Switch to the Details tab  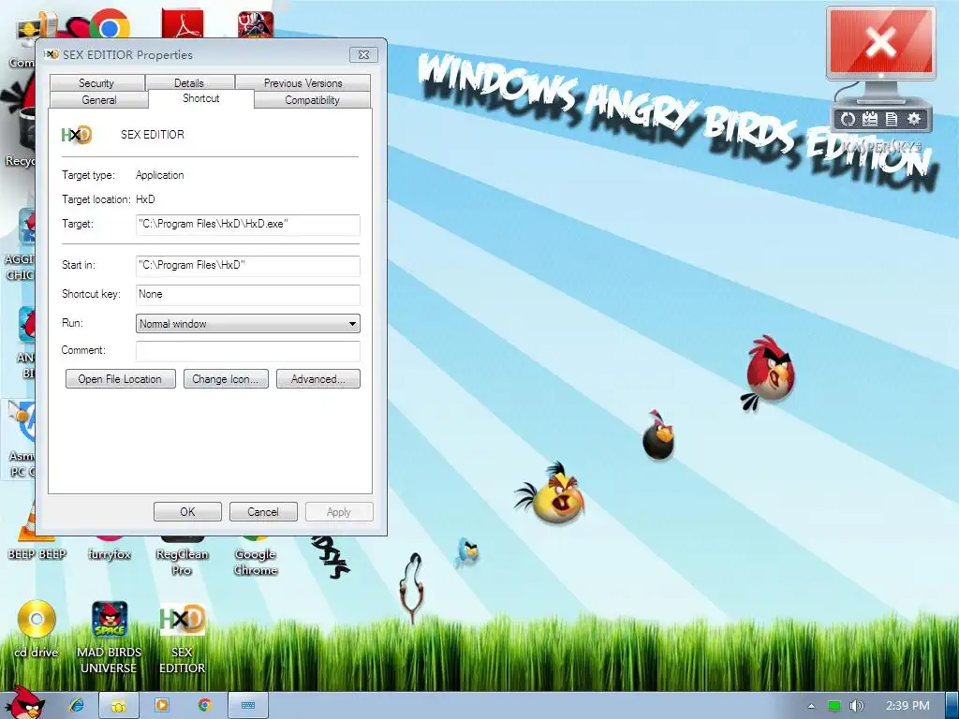click(x=189, y=82)
